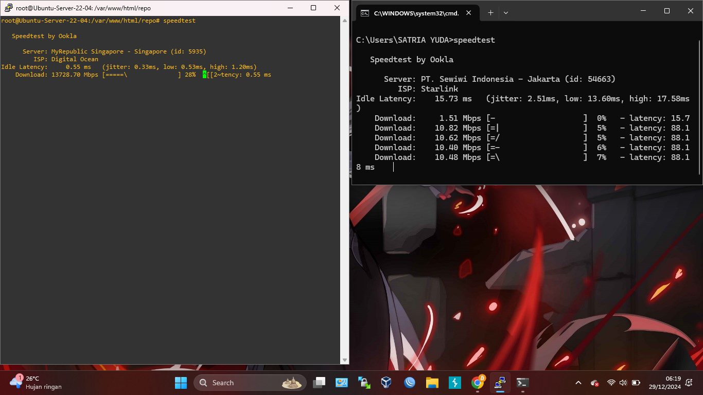Open the teal lightning bolt taskbar app

(x=455, y=383)
